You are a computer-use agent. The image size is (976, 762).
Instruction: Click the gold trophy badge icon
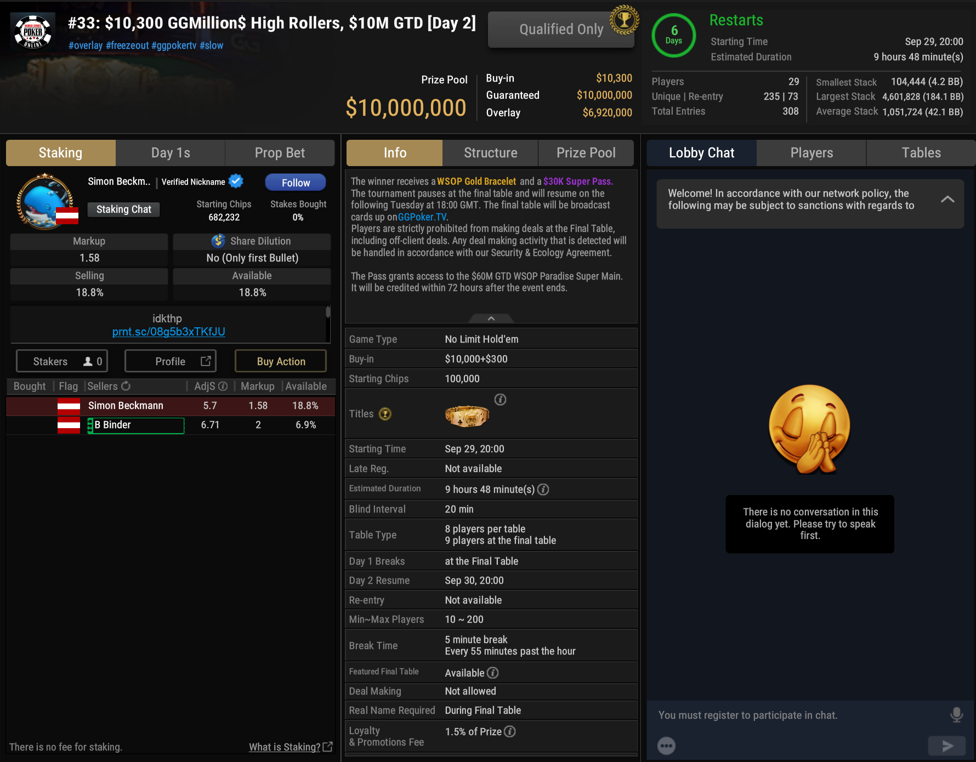pyautogui.click(x=624, y=20)
